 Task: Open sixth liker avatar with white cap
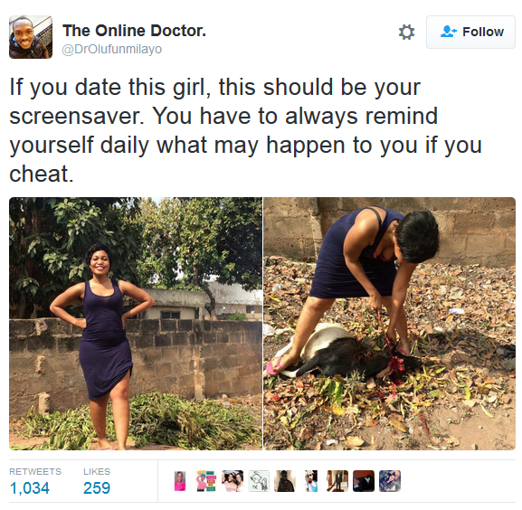[x=311, y=481]
